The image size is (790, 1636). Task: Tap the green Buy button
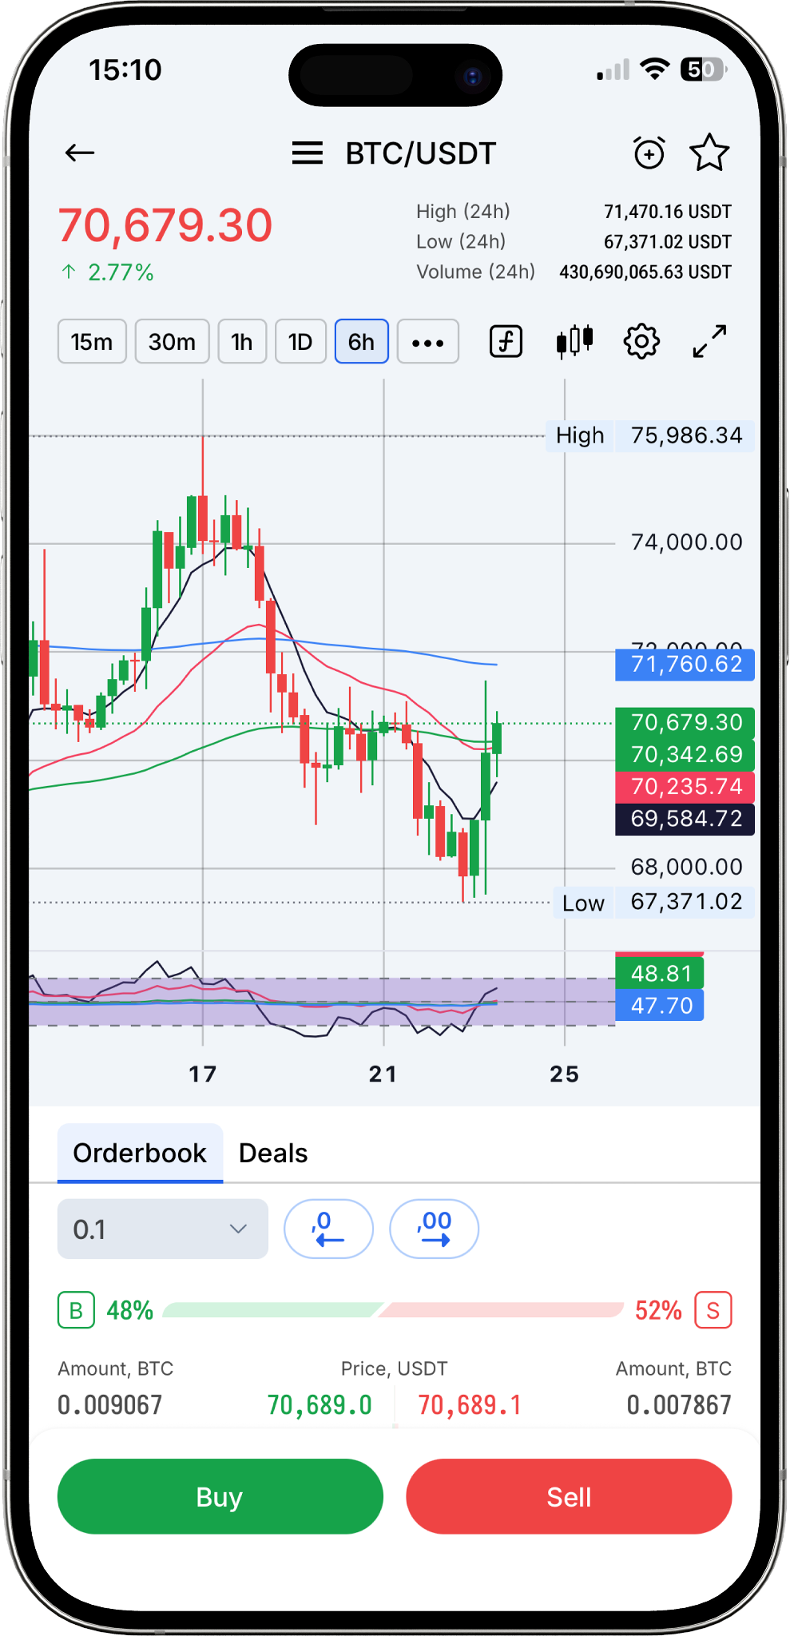pos(220,1496)
